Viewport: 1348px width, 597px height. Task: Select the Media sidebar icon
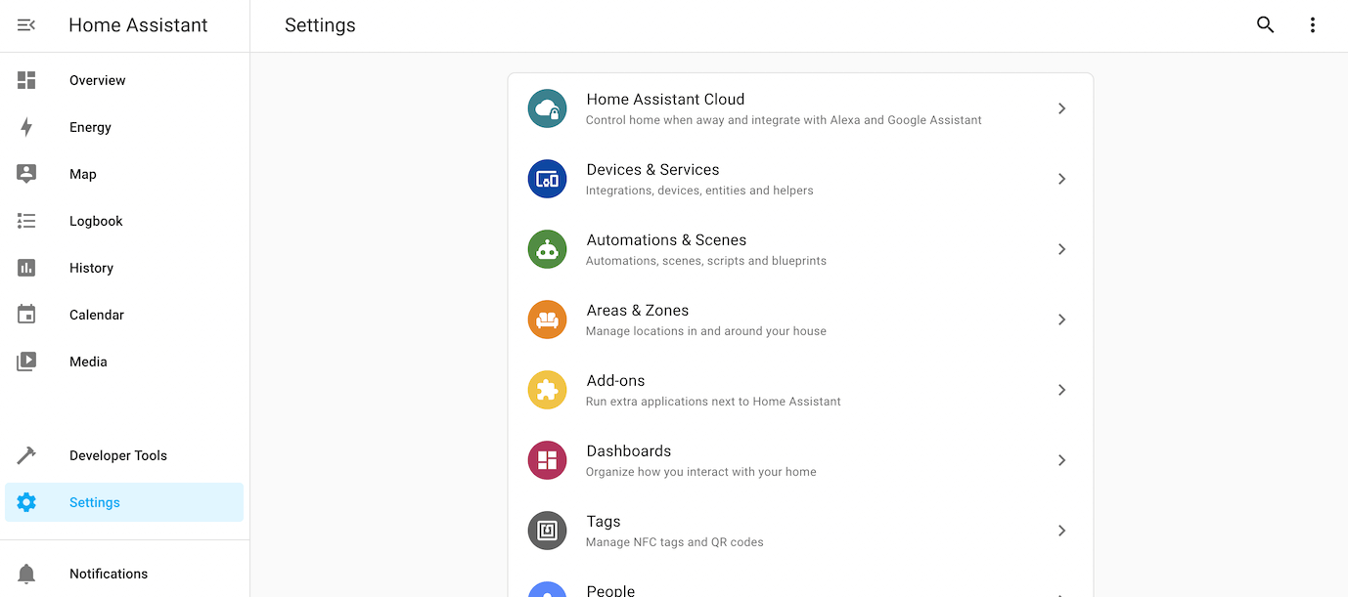click(24, 362)
